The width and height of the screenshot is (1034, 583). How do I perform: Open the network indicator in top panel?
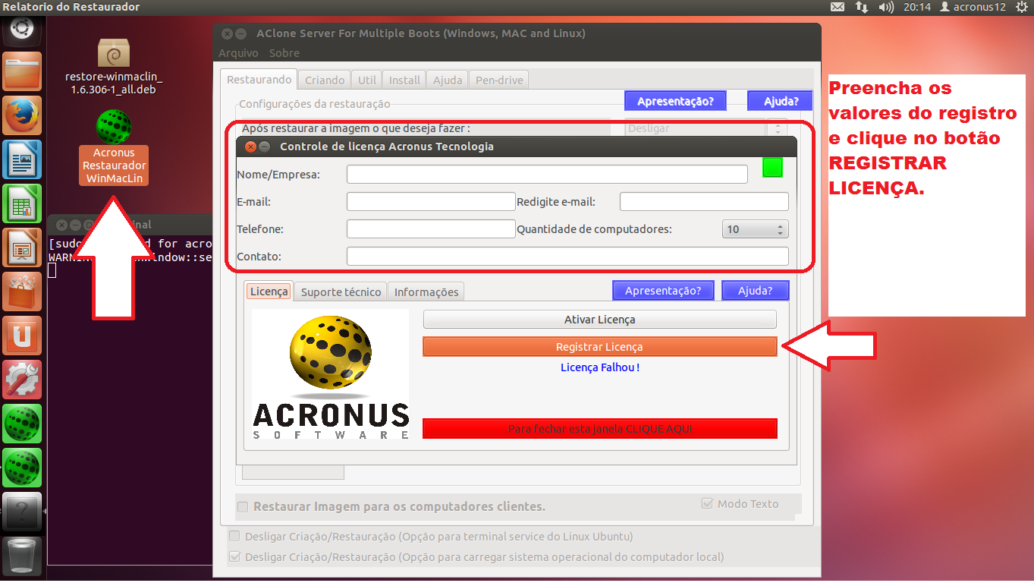coord(861,7)
